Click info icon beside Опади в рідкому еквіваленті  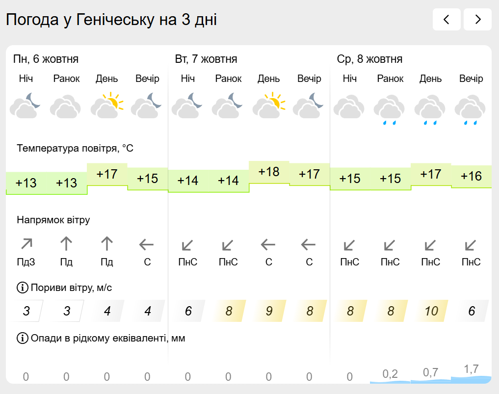coord(22,338)
